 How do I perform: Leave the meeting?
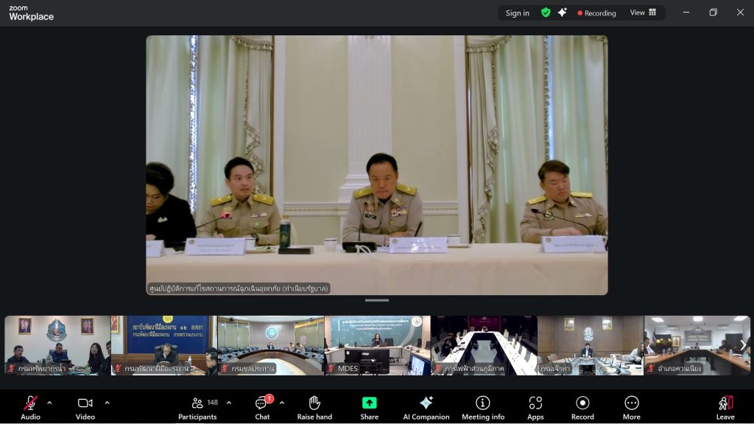tap(725, 407)
